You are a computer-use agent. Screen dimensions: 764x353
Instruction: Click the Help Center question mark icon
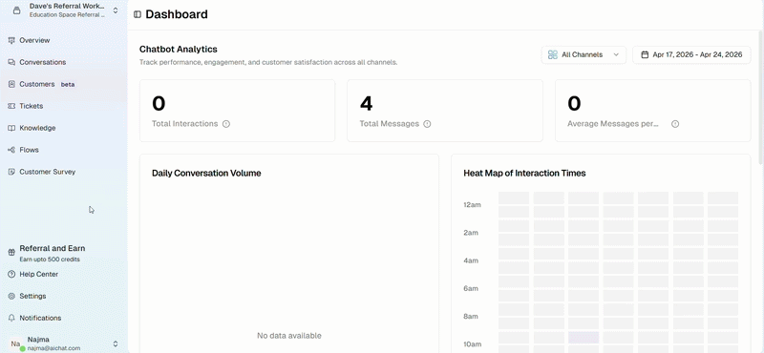coord(11,274)
